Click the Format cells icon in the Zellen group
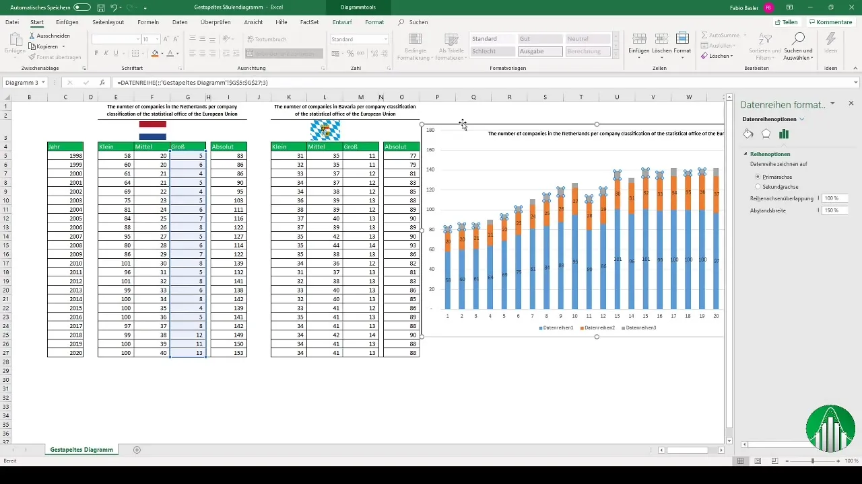The width and height of the screenshot is (862, 484). 682,39
